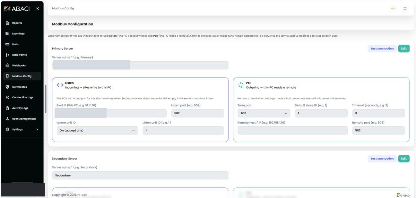Click the Remote port field
This screenshot has height=198, width=416.
click(x=379, y=130)
